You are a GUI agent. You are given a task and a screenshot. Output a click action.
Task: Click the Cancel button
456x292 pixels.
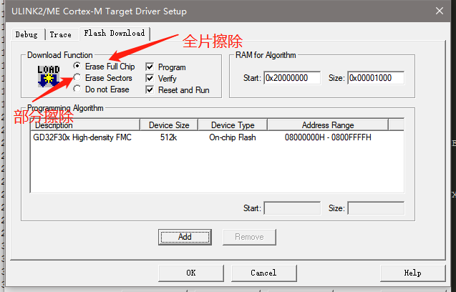(263, 273)
